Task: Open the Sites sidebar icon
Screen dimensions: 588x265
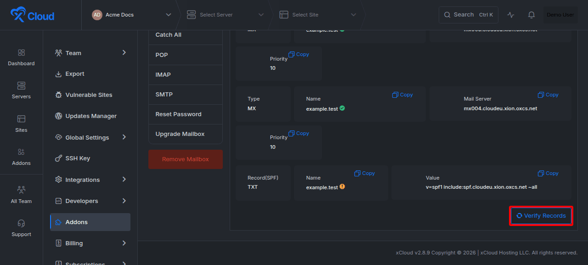Action: [21, 124]
